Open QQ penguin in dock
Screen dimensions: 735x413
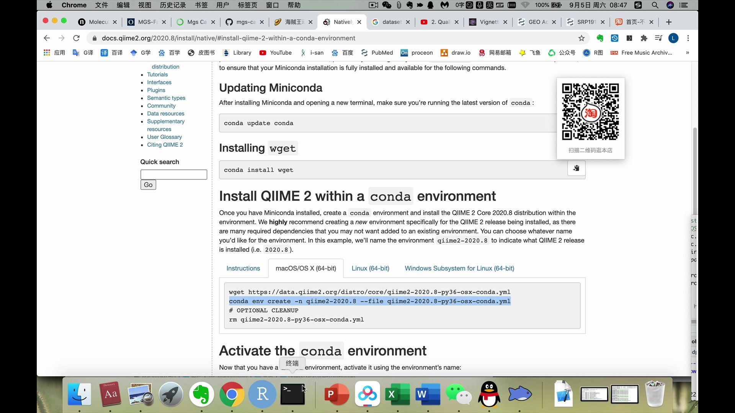[489, 394]
